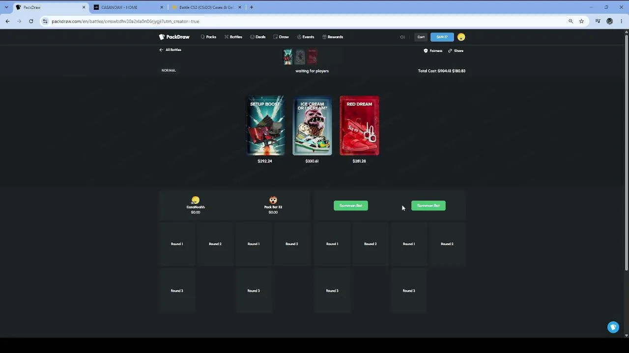Select the Setup Boost pack mini thumbnail
The height and width of the screenshot is (353, 629).
pyautogui.click(x=288, y=57)
